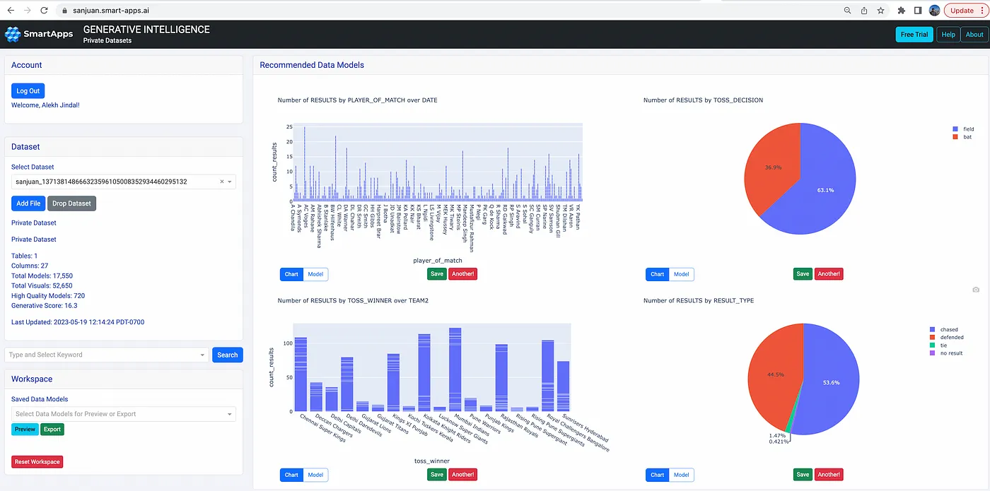
Task: Click the share page icon
Action: point(864,11)
